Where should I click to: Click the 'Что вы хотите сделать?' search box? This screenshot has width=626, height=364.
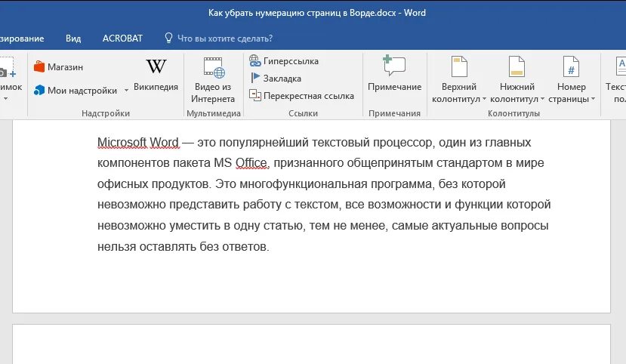225,39
